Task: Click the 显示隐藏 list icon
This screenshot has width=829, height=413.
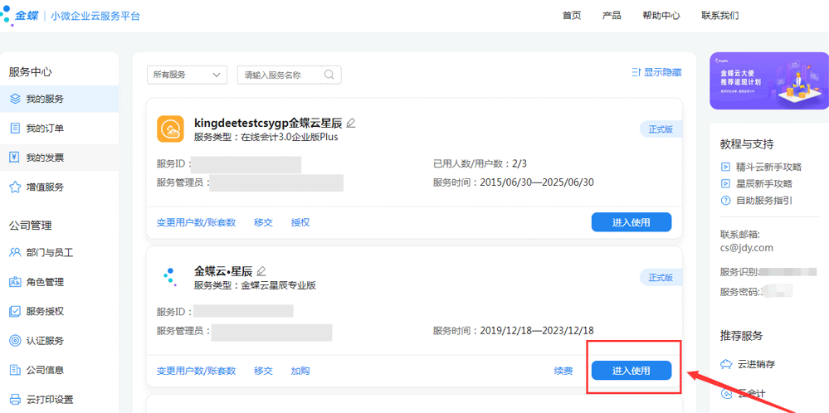Action: pos(636,73)
